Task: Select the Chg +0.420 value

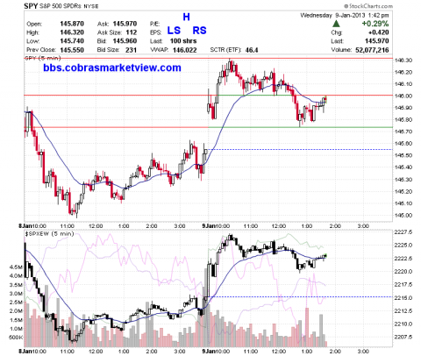Action: 378,32
